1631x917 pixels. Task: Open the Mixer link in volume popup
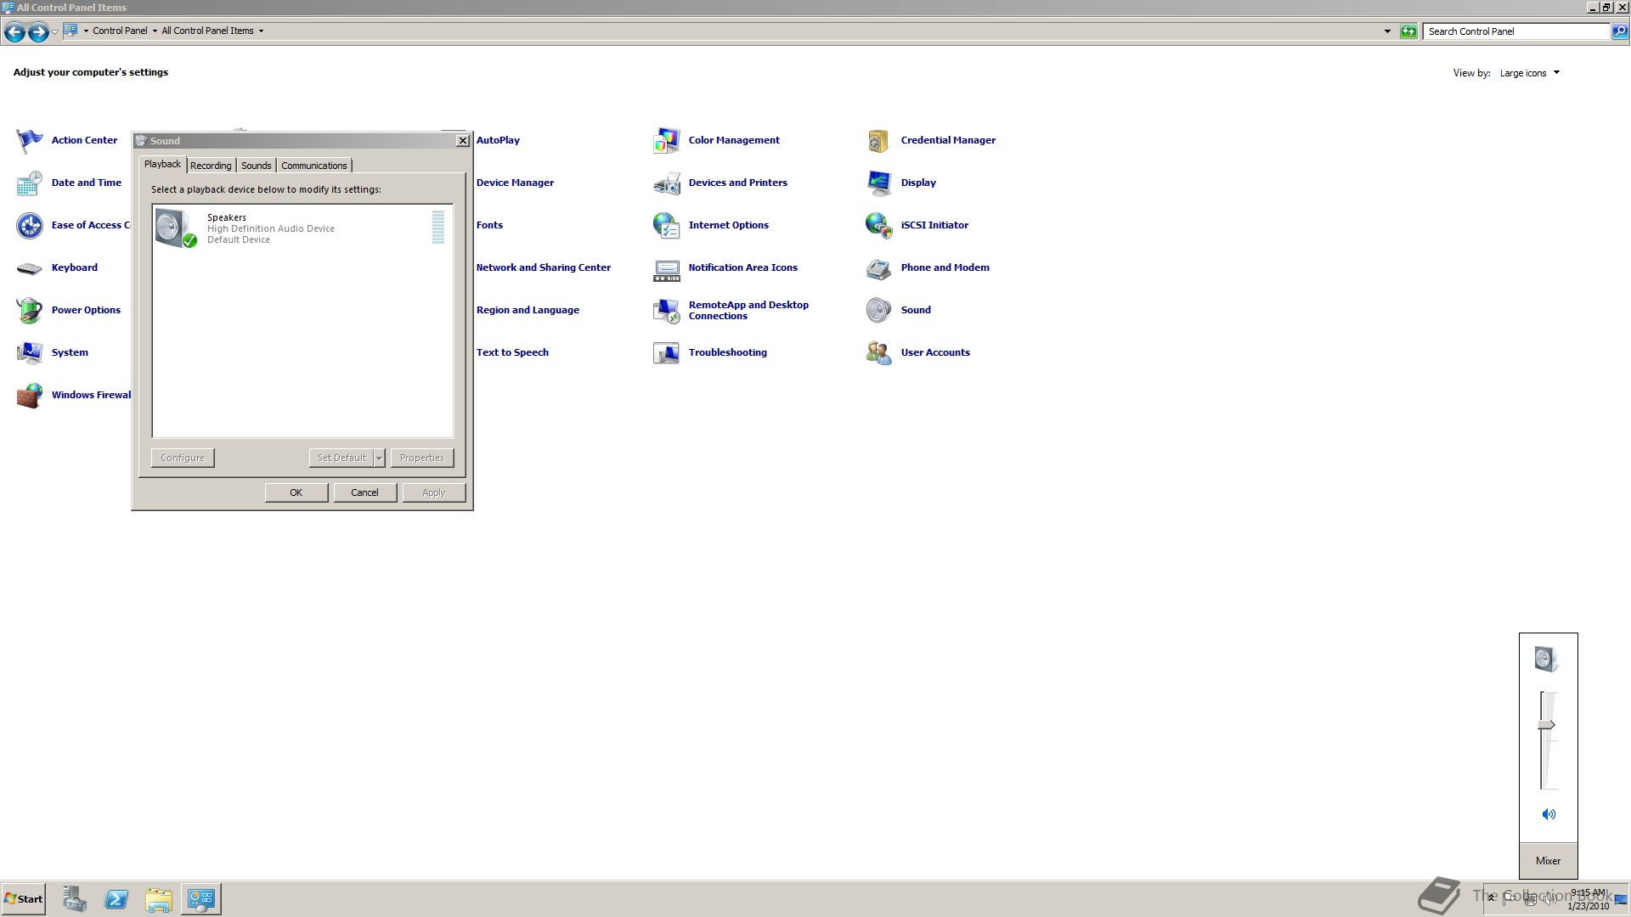(1548, 861)
